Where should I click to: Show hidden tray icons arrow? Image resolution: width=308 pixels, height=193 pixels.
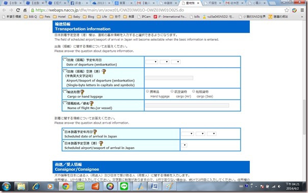[256, 186]
